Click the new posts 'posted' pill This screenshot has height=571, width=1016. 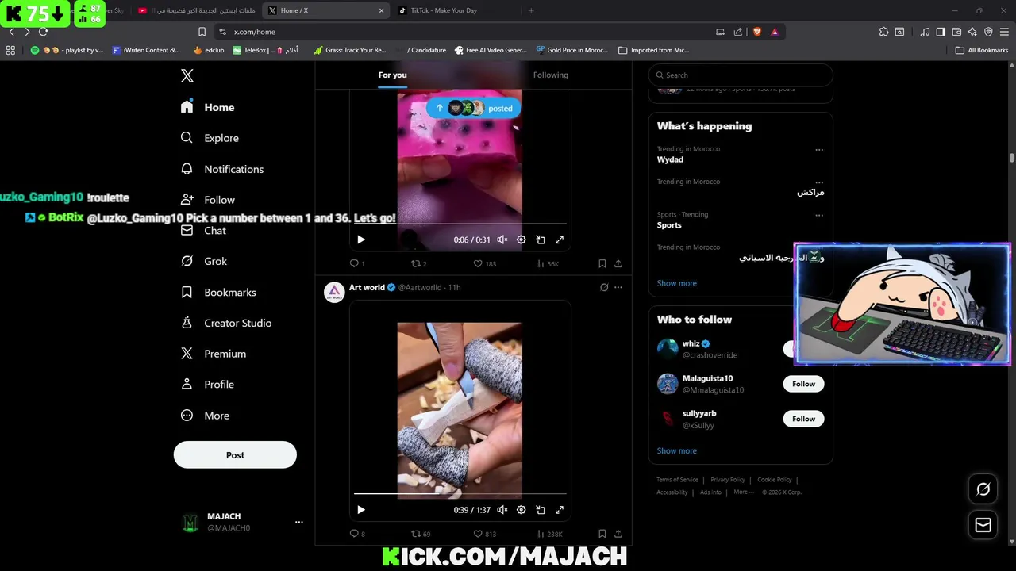(474, 108)
